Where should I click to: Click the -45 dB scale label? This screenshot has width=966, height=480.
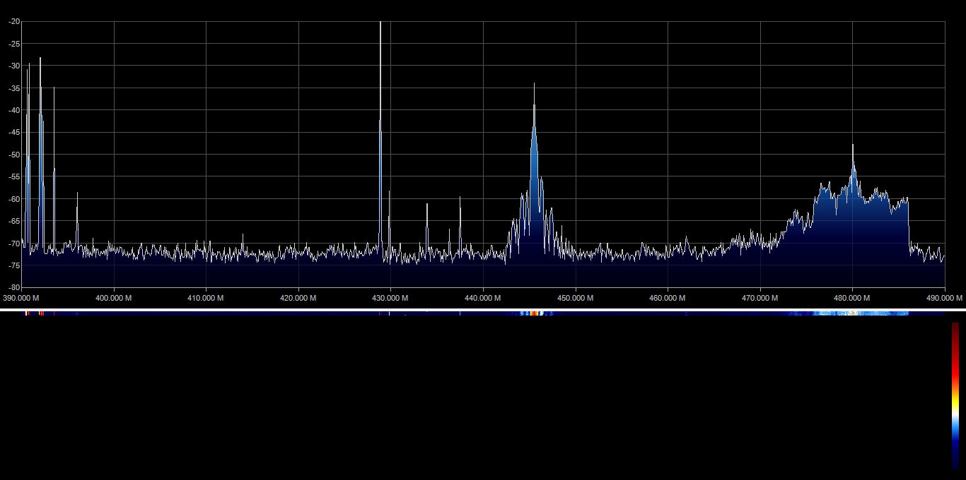[14, 133]
